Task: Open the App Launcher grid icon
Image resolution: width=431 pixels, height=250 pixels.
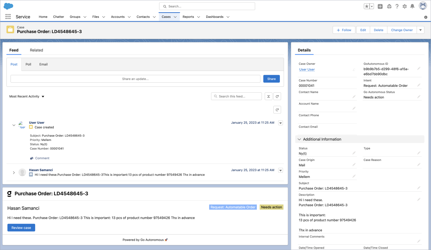Action: (x=8, y=17)
